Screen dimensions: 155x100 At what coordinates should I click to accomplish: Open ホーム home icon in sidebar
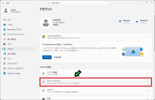click(x=4, y=20)
